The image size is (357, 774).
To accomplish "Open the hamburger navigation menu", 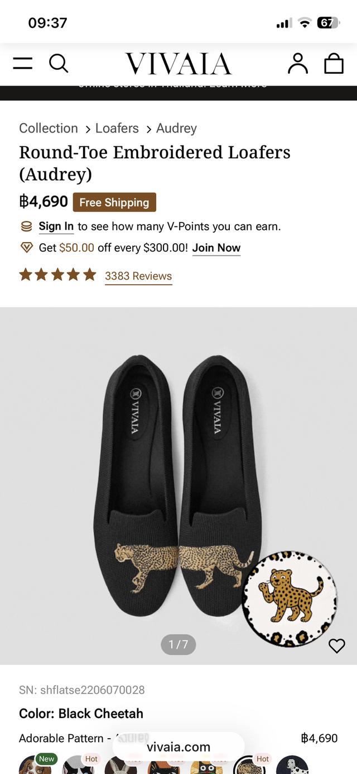I will pyautogui.click(x=22, y=63).
